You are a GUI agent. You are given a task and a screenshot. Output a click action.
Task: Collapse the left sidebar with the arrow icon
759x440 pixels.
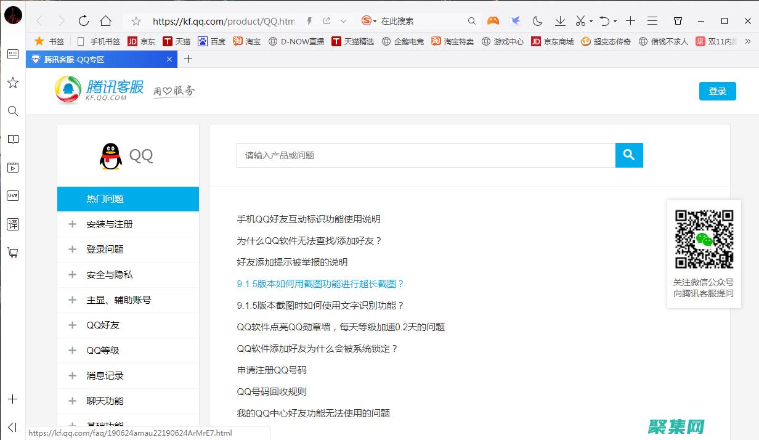(12, 427)
